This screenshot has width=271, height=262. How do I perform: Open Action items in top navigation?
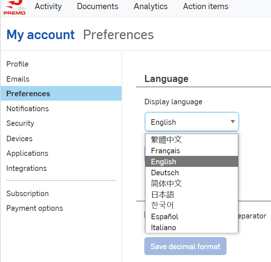205,7
